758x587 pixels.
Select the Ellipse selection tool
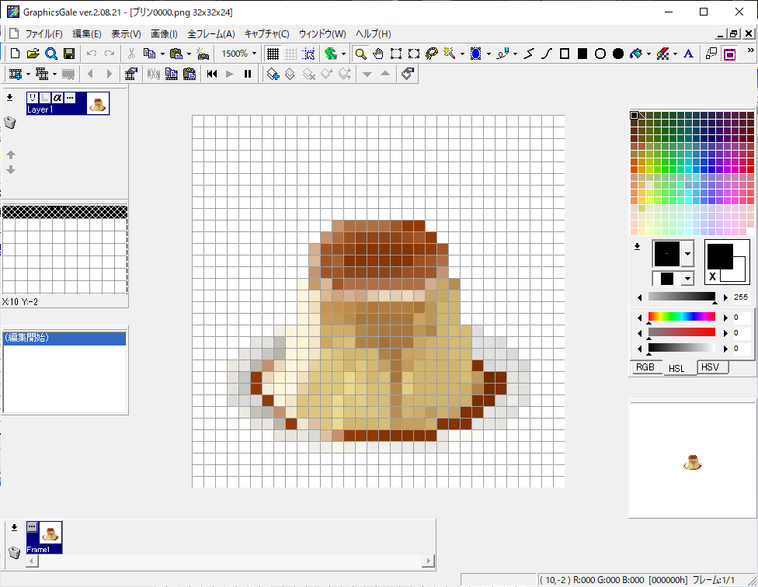coord(414,54)
